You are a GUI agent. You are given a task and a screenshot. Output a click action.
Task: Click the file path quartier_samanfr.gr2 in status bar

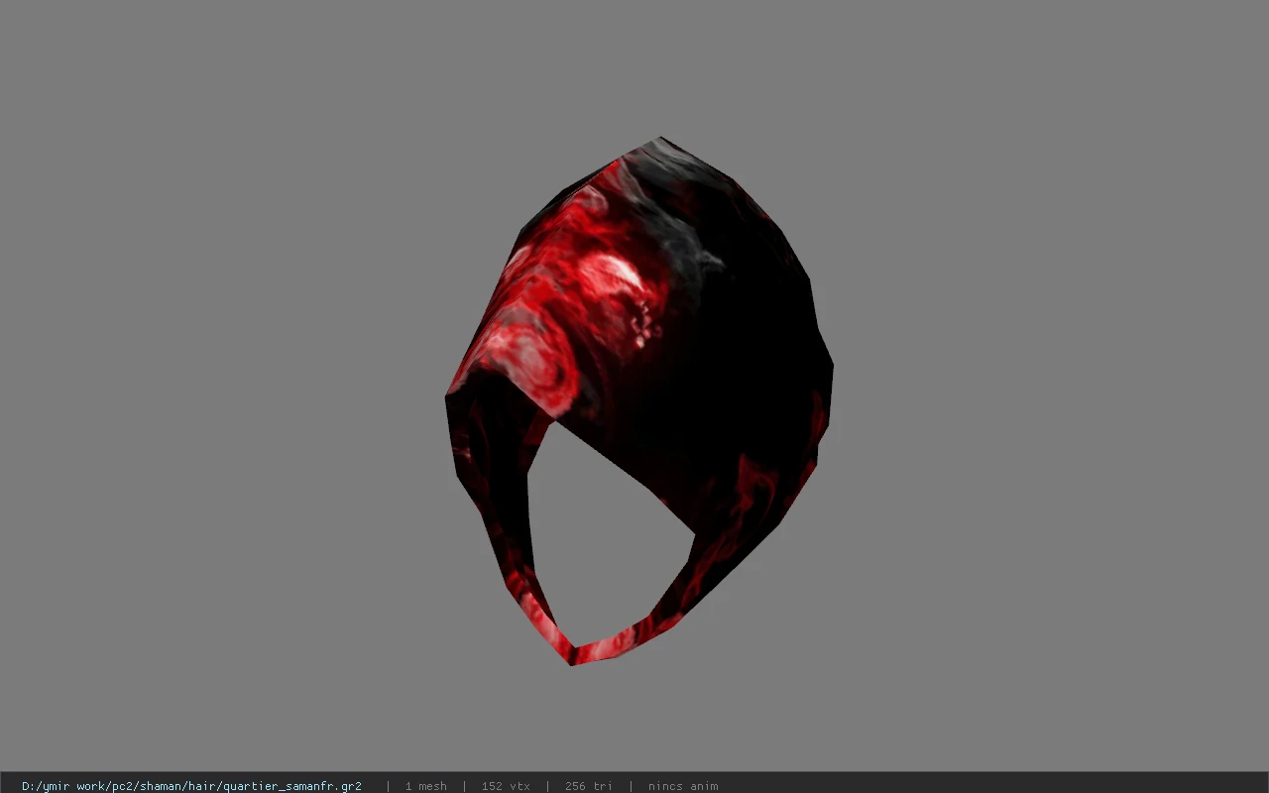click(191, 786)
